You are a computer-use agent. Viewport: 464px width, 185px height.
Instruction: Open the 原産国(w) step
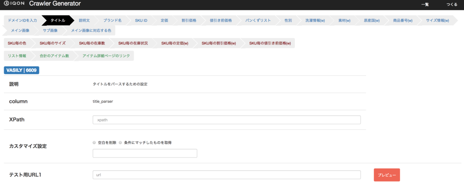pyautogui.click(x=372, y=21)
